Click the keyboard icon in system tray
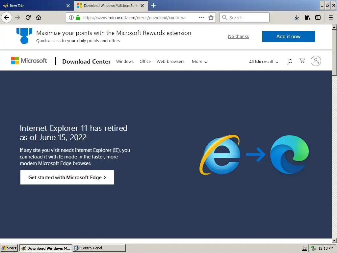This screenshot has height=253, width=337. pos(304,248)
